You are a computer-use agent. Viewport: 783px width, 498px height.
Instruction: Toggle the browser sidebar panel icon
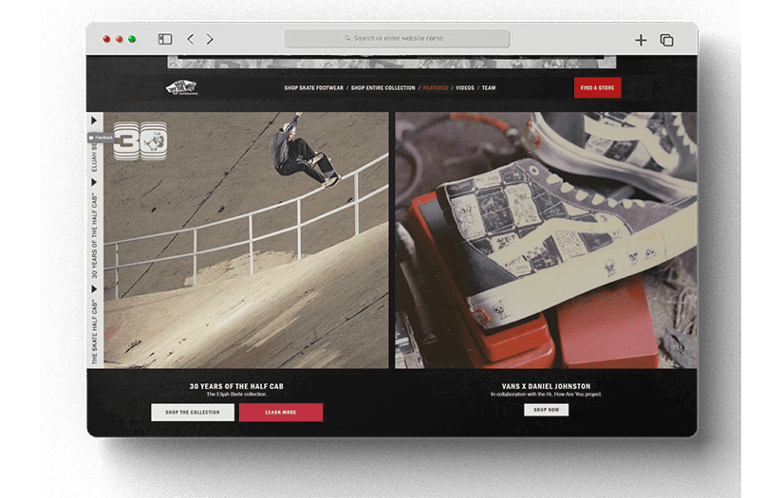(165, 39)
